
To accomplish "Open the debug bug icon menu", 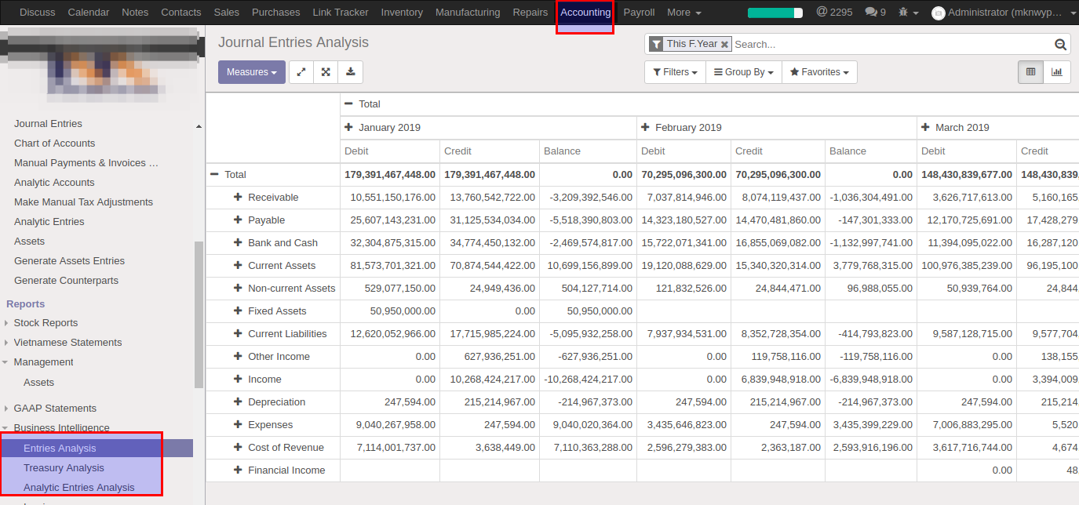I will tap(904, 12).
